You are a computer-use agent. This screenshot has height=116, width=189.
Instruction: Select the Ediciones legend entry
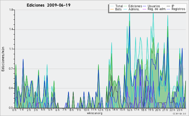[135, 6]
